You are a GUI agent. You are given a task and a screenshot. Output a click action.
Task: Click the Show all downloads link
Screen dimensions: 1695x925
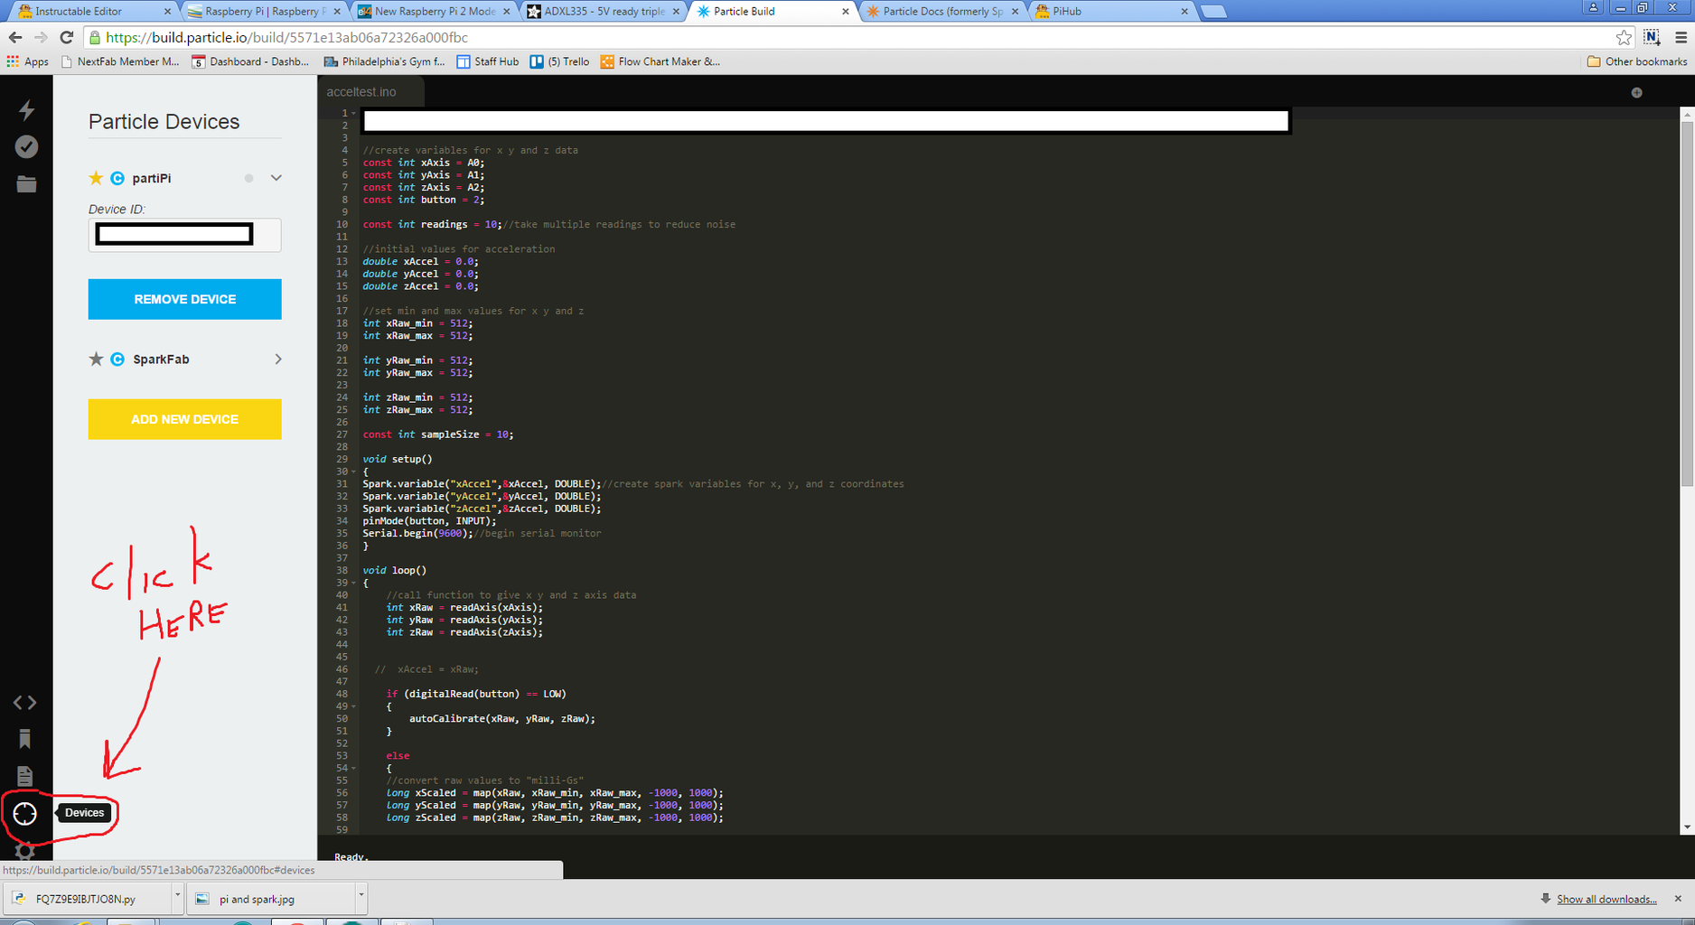pyautogui.click(x=1606, y=899)
